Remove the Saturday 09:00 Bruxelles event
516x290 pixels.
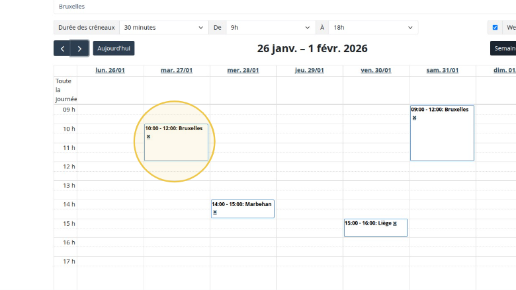point(414,118)
